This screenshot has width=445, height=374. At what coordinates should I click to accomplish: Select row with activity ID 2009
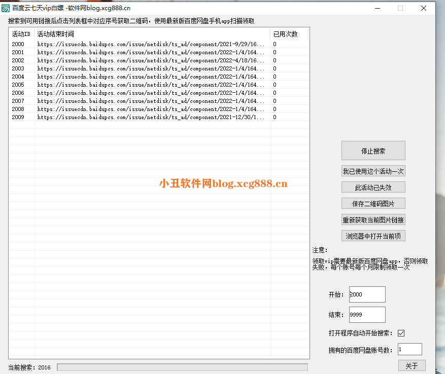159,117
